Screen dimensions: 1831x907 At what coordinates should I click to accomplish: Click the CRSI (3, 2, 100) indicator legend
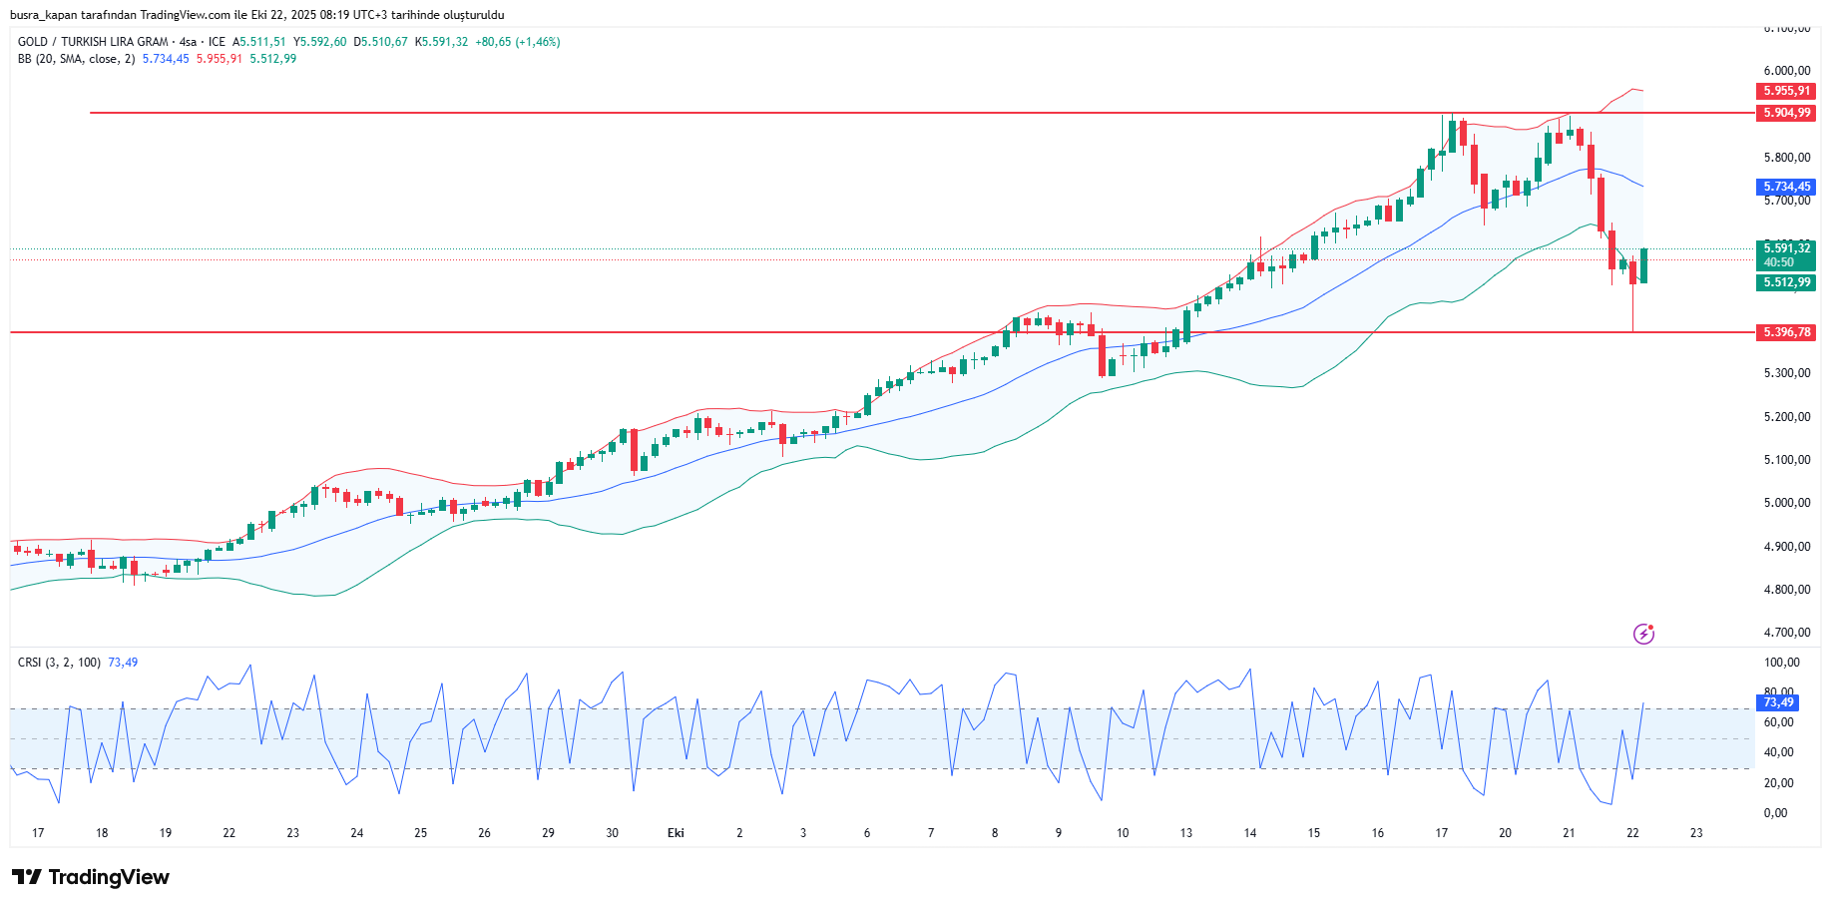(59, 663)
